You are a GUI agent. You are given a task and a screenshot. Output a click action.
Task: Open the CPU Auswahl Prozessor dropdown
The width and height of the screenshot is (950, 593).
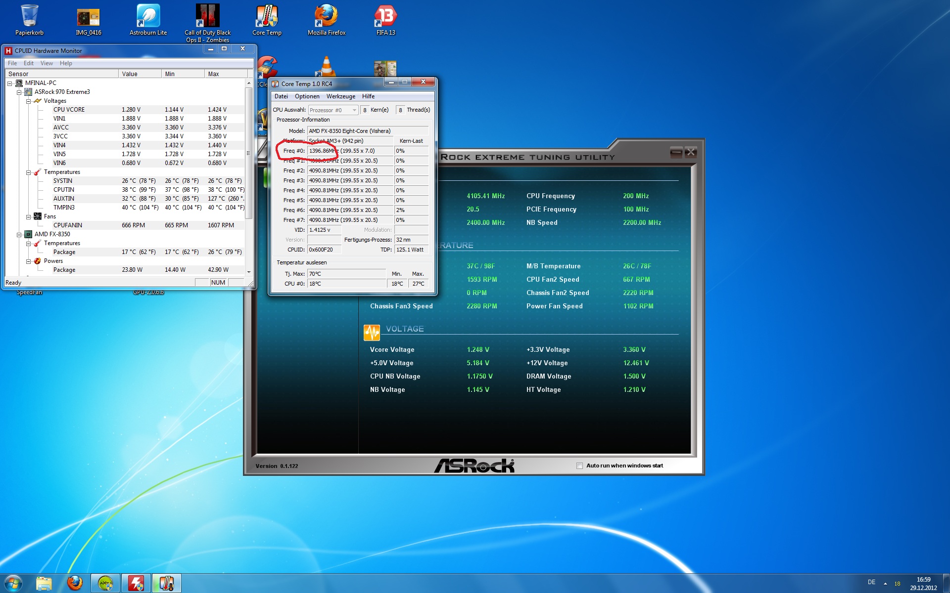333,110
